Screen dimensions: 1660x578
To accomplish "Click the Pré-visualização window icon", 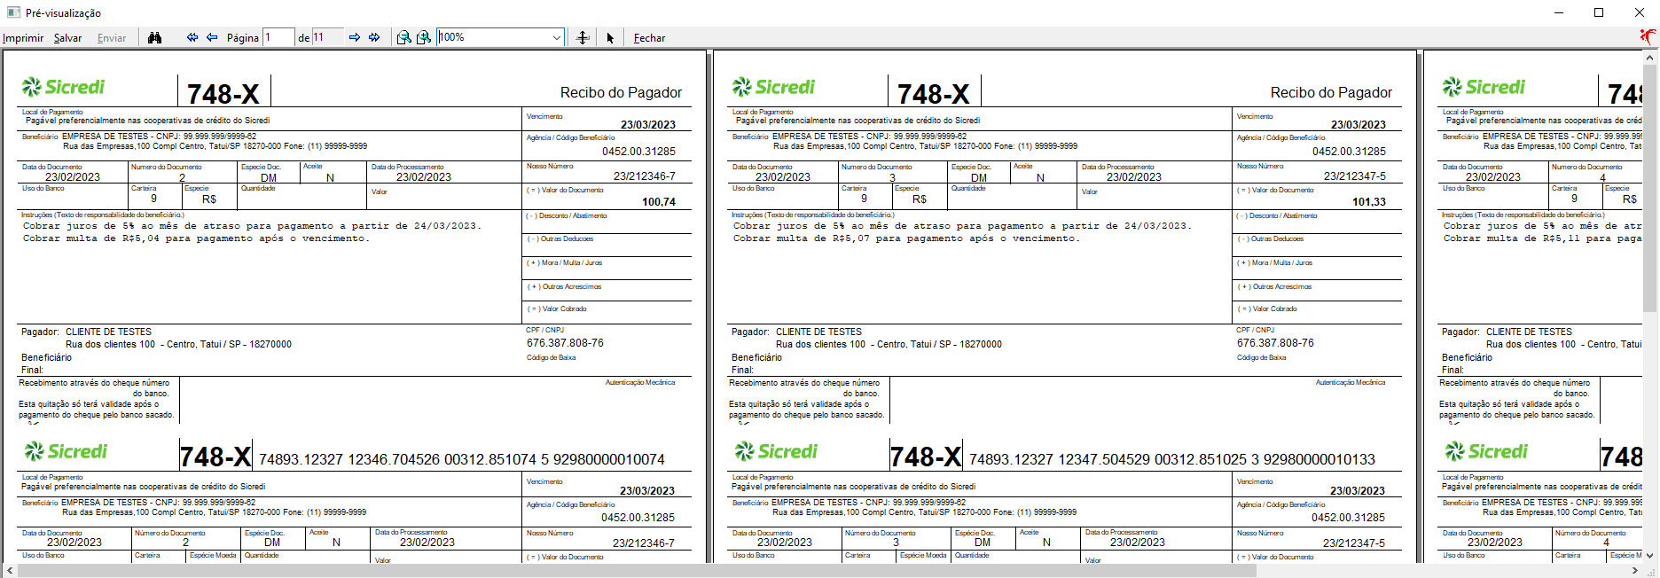I will [x=13, y=12].
